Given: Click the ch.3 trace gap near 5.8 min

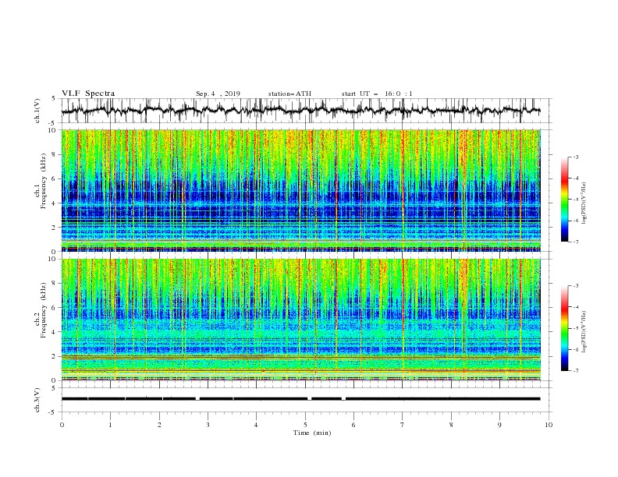Looking at the screenshot, I should [343, 399].
